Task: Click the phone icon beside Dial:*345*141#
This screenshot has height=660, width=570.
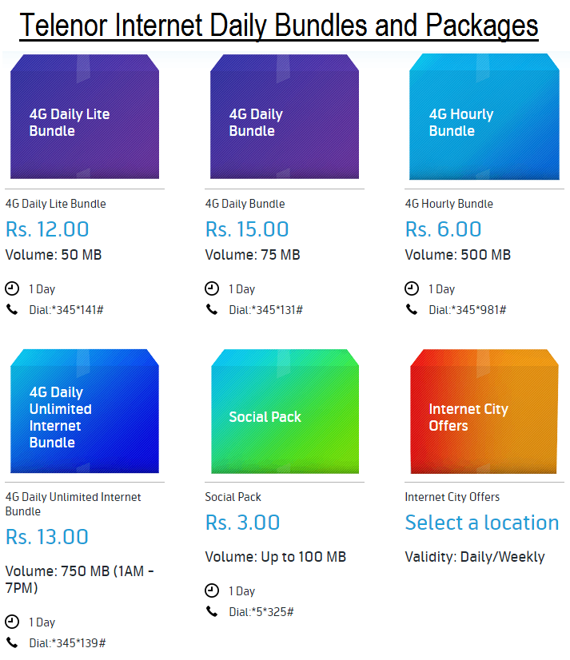Action: pos(12,310)
